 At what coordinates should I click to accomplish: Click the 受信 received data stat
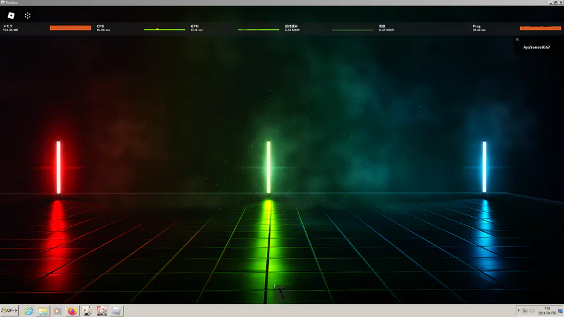point(386,28)
